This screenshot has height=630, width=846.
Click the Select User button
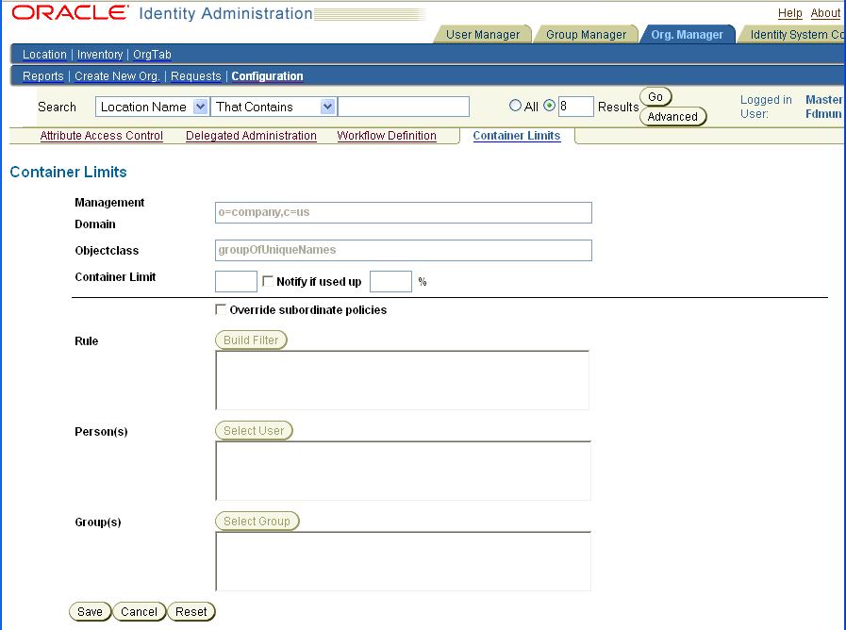254,430
